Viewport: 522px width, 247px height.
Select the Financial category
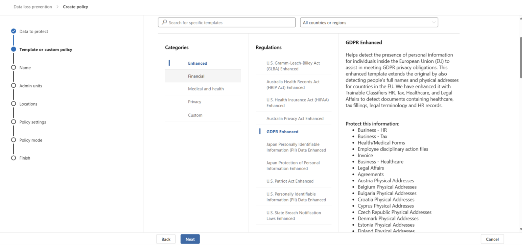pyautogui.click(x=203, y=76)
